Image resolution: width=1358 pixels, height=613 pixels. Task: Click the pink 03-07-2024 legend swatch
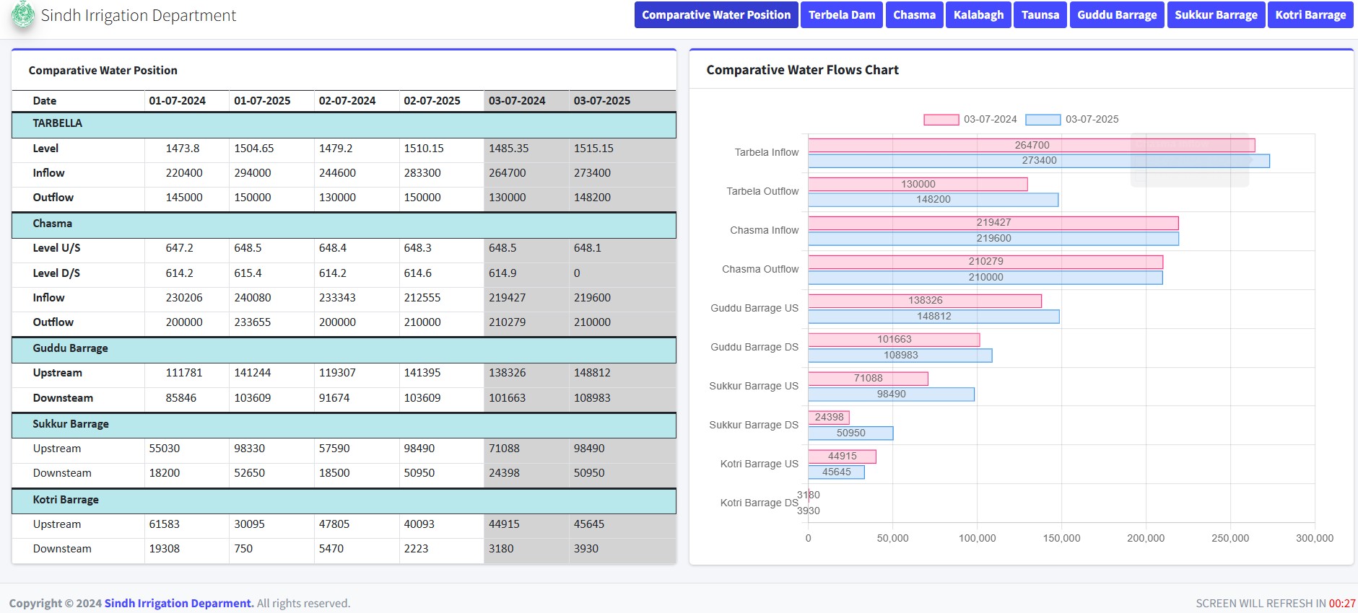coord(941,120)
